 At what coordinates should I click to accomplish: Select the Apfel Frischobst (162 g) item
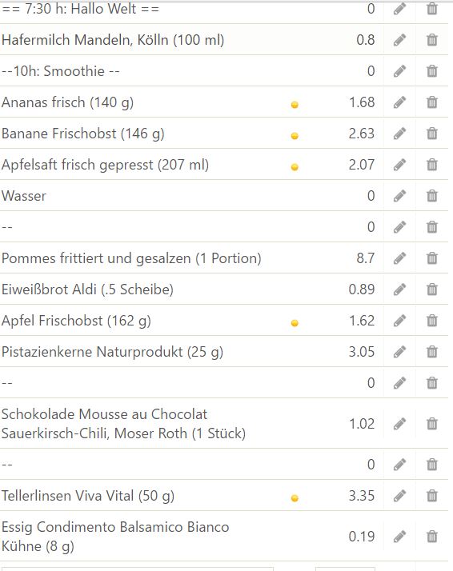[76, 321]
